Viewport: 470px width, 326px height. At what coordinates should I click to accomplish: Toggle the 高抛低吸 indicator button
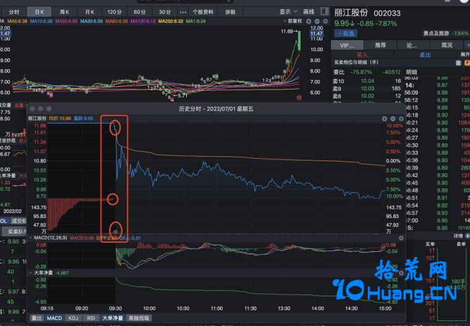tap(139, 318)
